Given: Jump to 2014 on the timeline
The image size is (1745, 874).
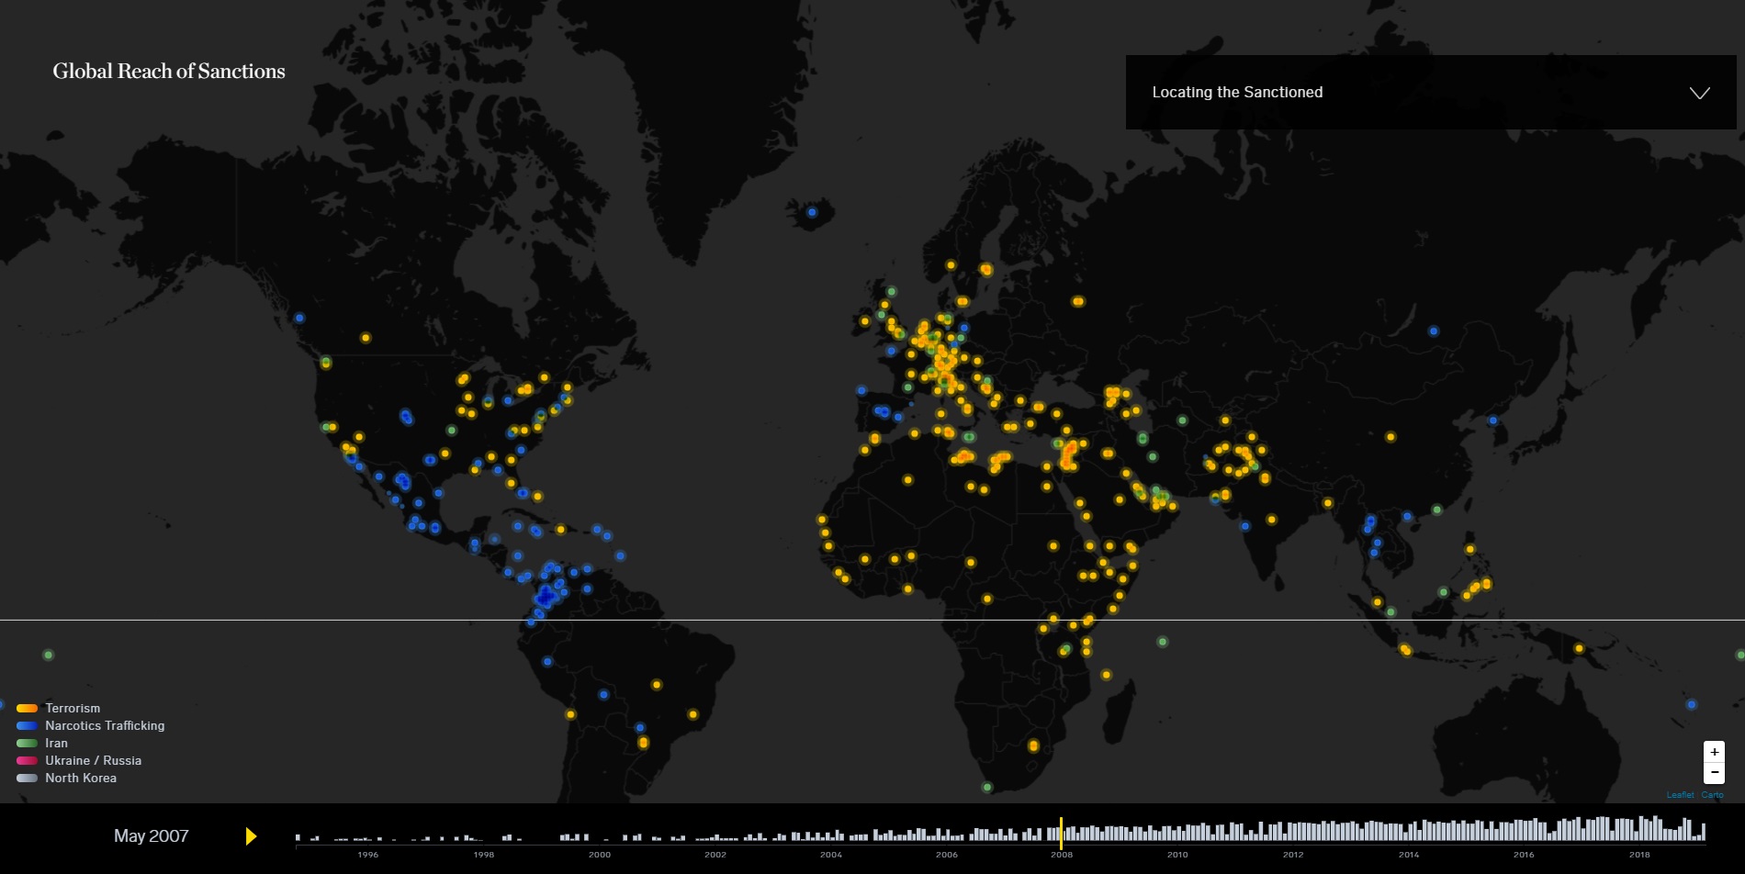Looking at the screenshot, I should point(1409,855).
